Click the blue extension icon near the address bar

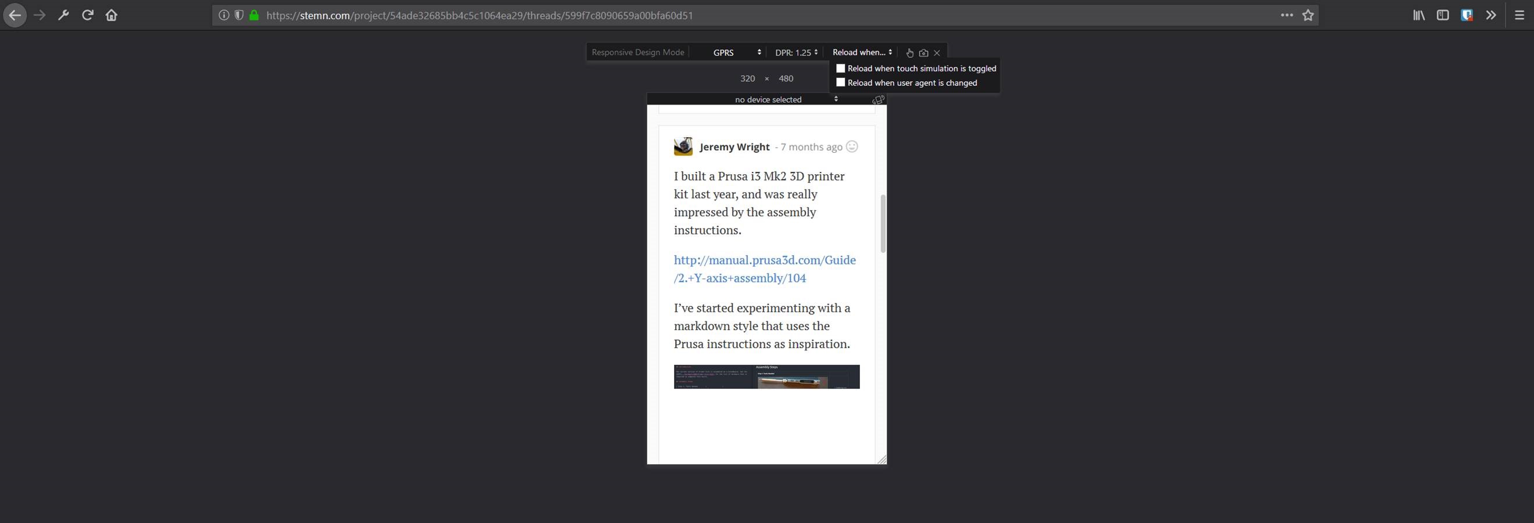tap(1467, 15)
